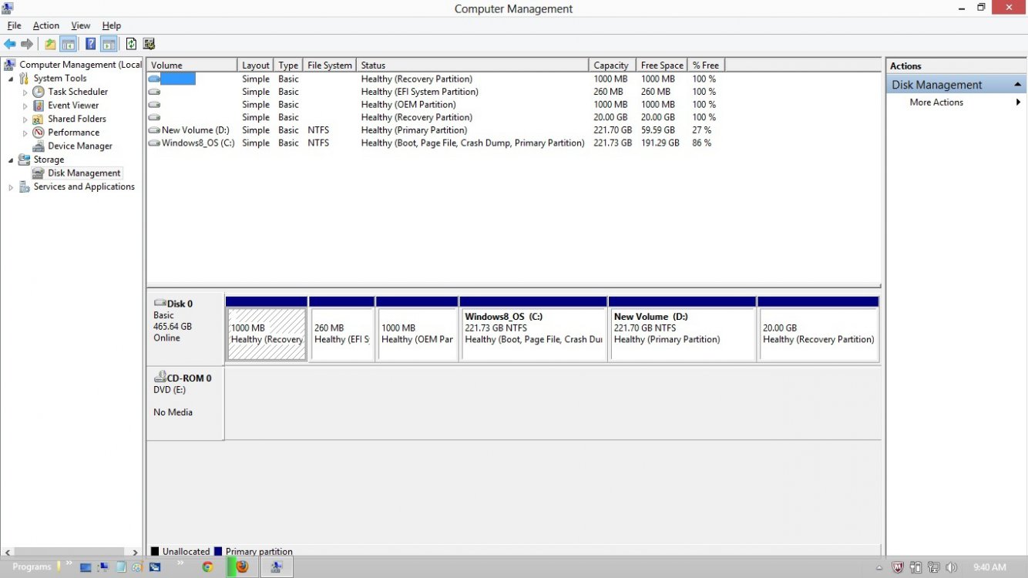Click the Forward arrow in toolbar
The height and width of the screenshot is (578, 1028).
(27, 44)
